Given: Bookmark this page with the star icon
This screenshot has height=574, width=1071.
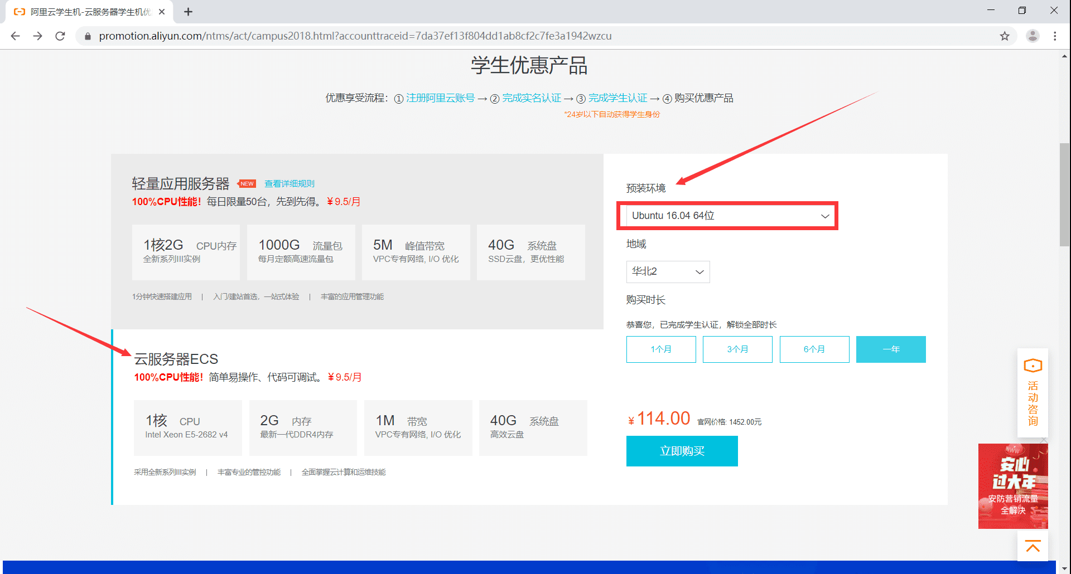Looking at the screenshot, I should (x=1005, y=36).
